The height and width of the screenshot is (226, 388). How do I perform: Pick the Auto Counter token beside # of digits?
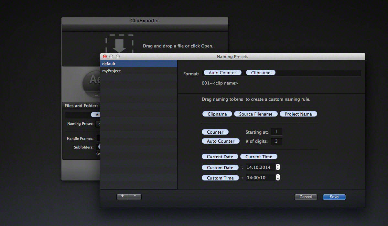point(221,141)
